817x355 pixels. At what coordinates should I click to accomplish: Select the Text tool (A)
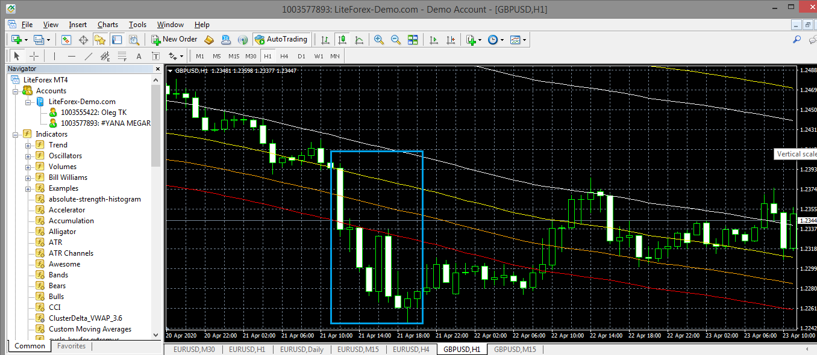pyautogui.click(x=139, y=56)
